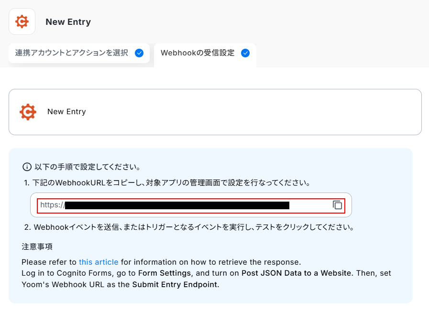The width and height of the screenshot is (429, 311).
Task: Copy the Webhook URL with the copy icon
Action: [338, 205]
